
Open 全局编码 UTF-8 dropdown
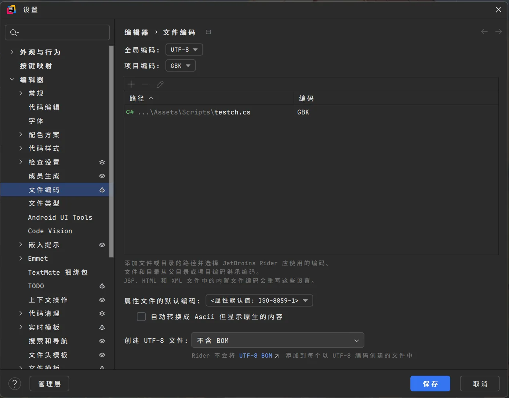point(184,50)
